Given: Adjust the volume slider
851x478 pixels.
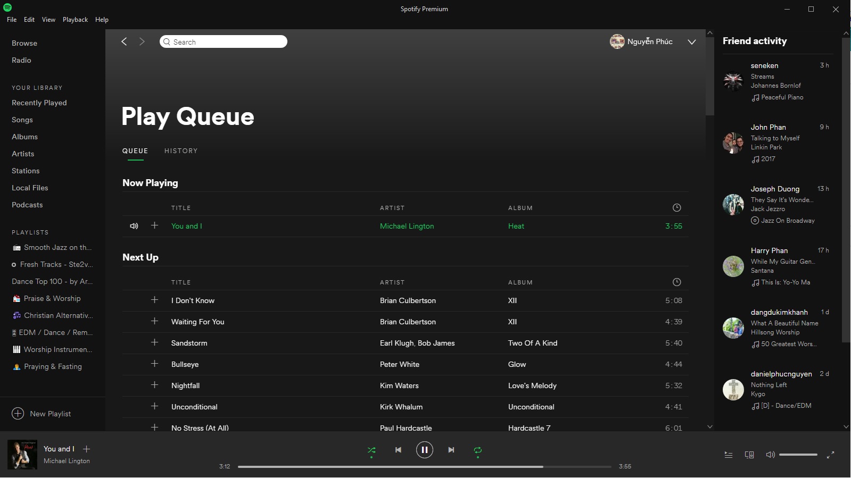Looking at the screenshot, I should (x=798, y=455).
